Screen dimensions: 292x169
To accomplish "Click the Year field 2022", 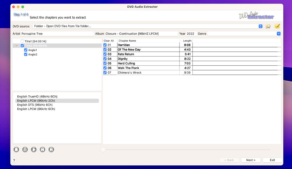I will (x=191, y=34).
